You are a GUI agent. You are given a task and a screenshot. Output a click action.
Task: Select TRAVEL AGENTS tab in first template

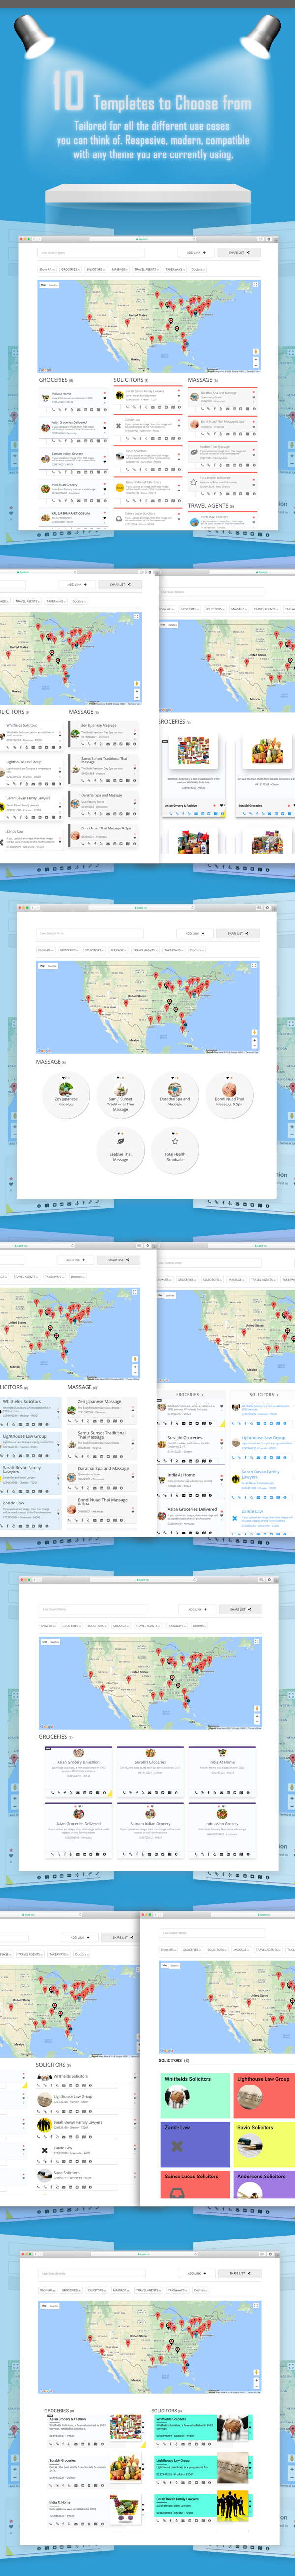[146, 269]
